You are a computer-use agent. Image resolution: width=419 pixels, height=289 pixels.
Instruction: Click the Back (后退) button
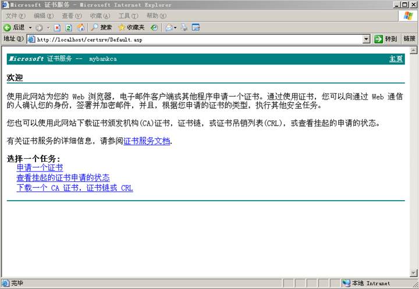(x=14, y=27)
